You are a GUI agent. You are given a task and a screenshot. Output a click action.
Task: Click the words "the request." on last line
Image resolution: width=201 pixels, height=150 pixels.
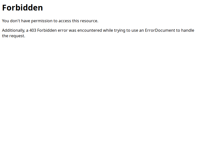tap(14, 36)
